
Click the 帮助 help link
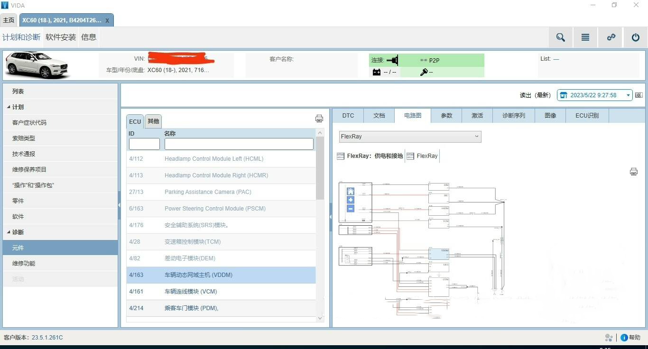(x=635, y=338)
